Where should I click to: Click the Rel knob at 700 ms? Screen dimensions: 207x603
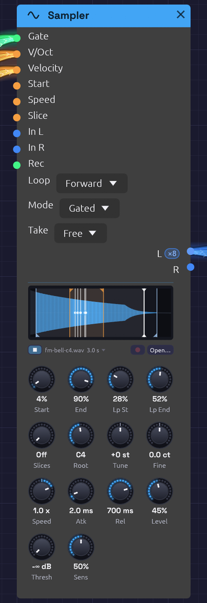coord(121,491)
